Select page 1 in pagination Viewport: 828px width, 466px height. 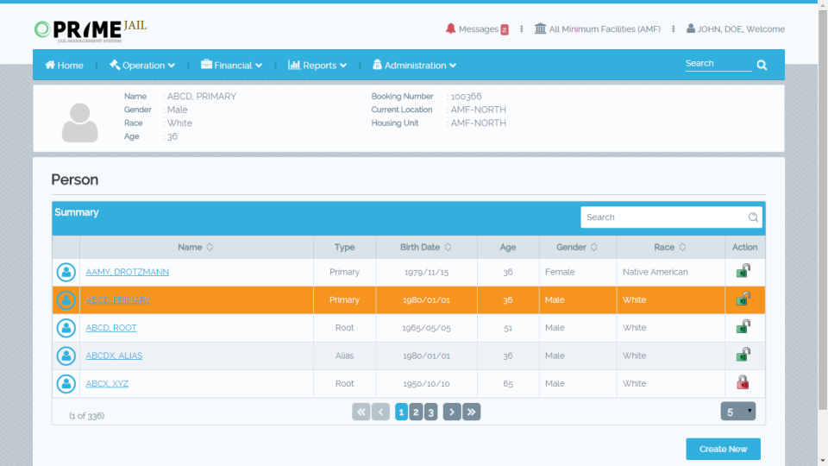[x=401, y=412]
